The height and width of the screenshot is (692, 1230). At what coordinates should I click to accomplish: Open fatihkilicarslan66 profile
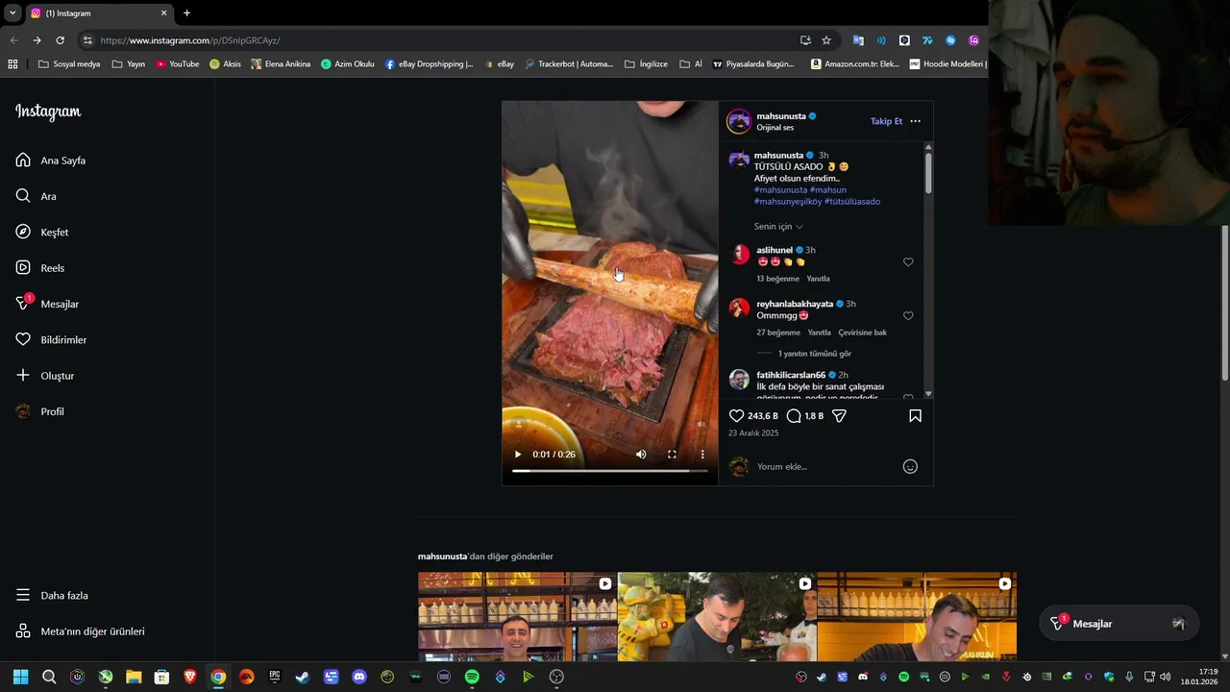(x=791, y=375)
